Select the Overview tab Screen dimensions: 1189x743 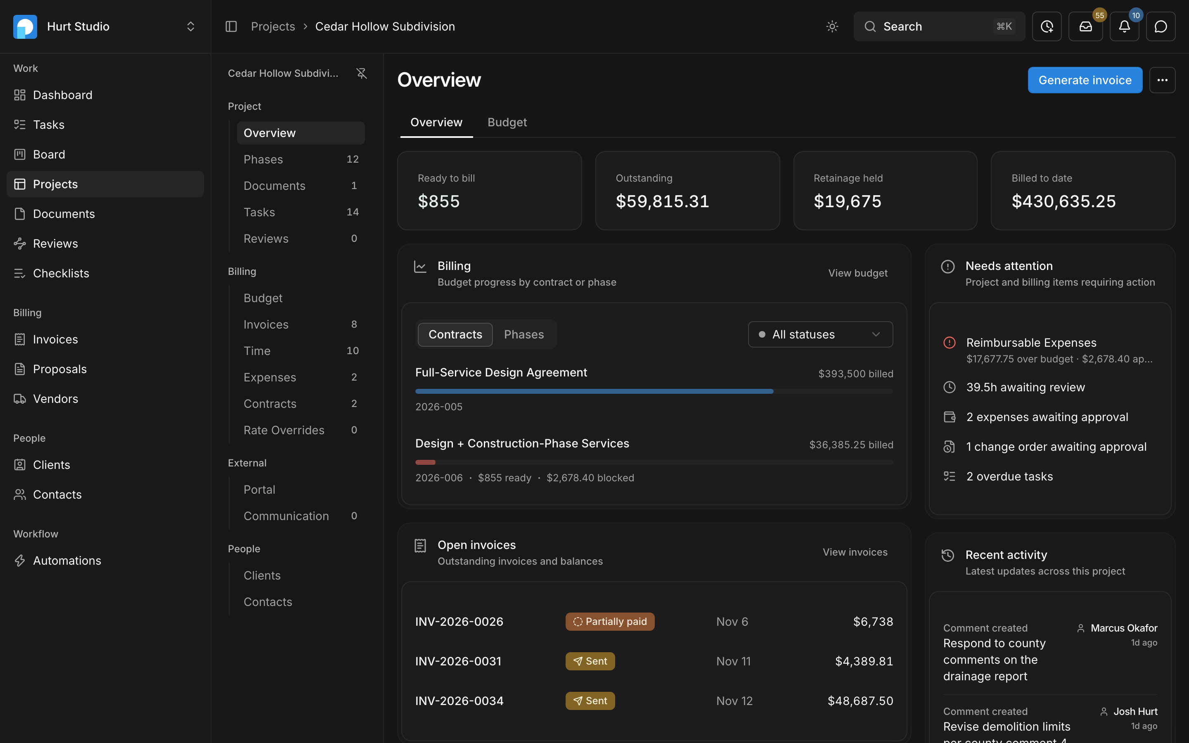(436, 122)
